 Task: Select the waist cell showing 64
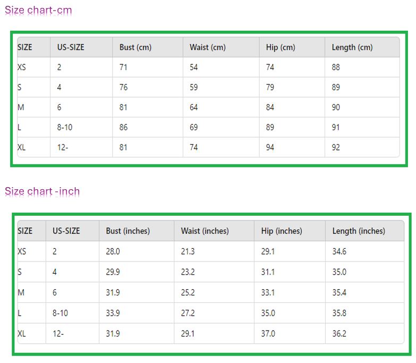coord(194,107)
